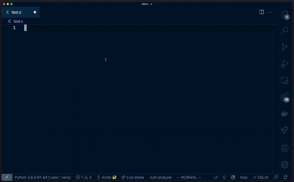Viewport: 294px width, 182px height.
Task: Select the Python 3.8.3 64-bit interpreter entry
Action: tap(42, 177)
